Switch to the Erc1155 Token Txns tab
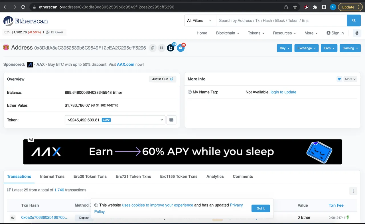This screenshot has width=365, height=224. [x=179, y=177]
